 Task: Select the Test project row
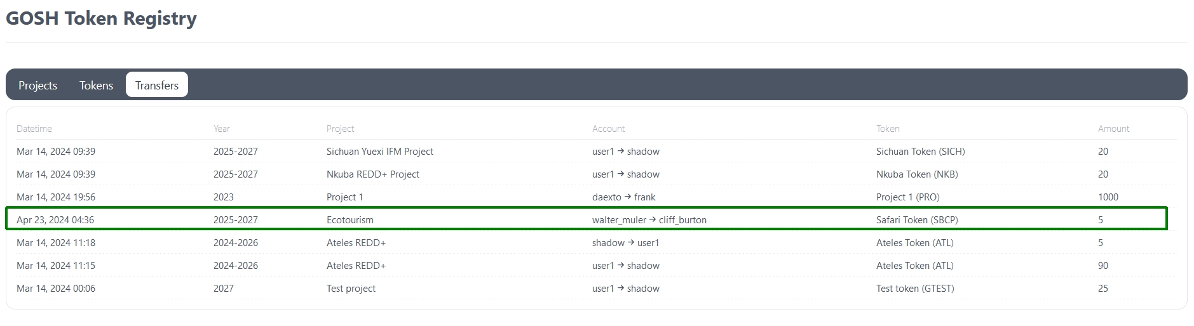pyautogui.click(x=351, y=289)
